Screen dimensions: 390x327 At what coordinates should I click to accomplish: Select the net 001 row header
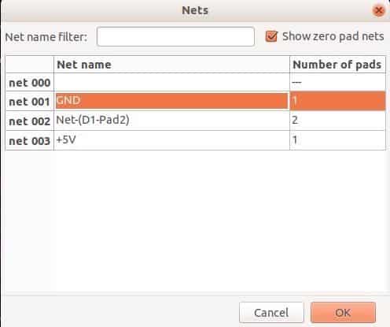tap(30, 102)
